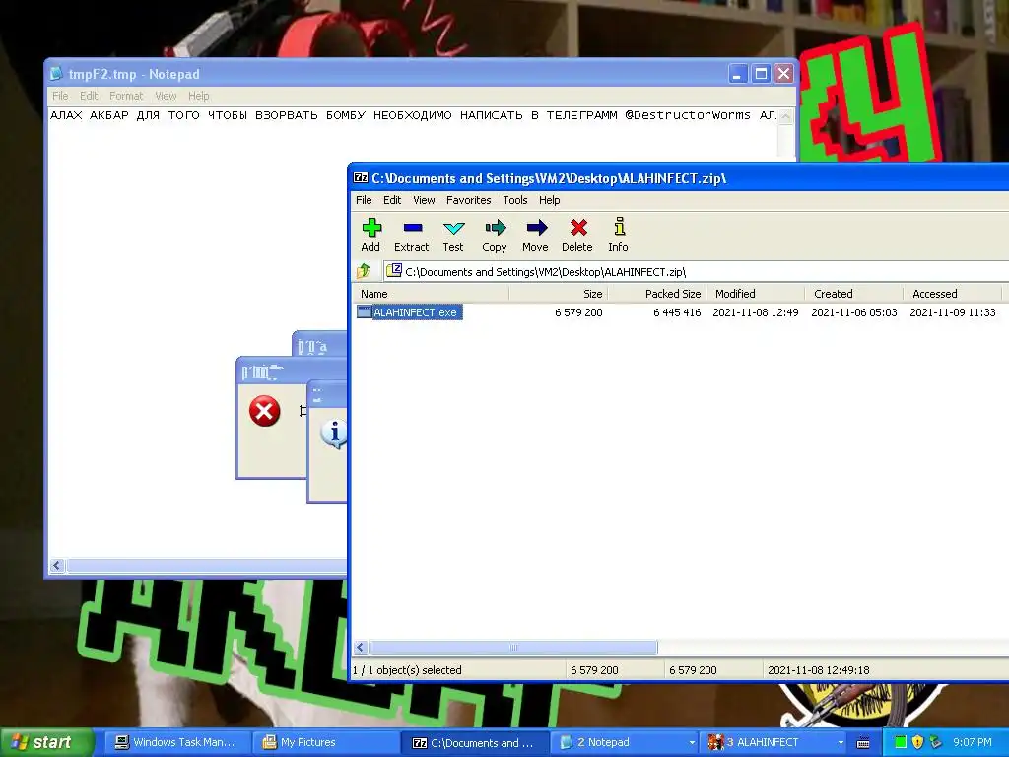Click the green tray icon
The image size is (1009, 757).
(x=901, y=742)
